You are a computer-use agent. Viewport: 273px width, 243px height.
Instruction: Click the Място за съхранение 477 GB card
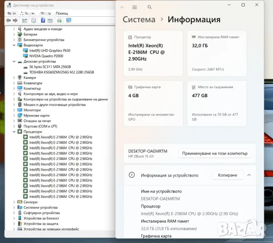(x=217, y=103)
